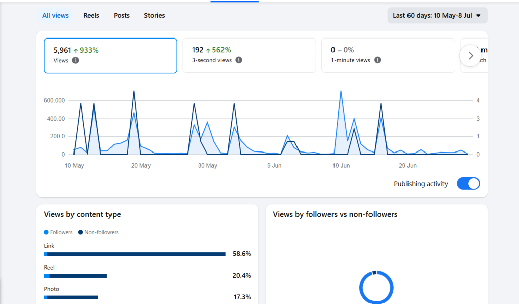This screenshot has height=304, width=519.
Task: Switch to the All views tab
Action: point(55,16)
